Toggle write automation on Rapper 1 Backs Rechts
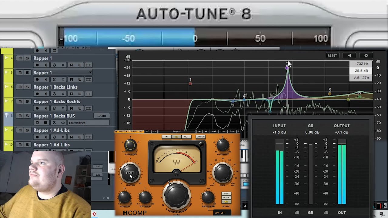This screenshot has width=388, height=218. [80, 108]
